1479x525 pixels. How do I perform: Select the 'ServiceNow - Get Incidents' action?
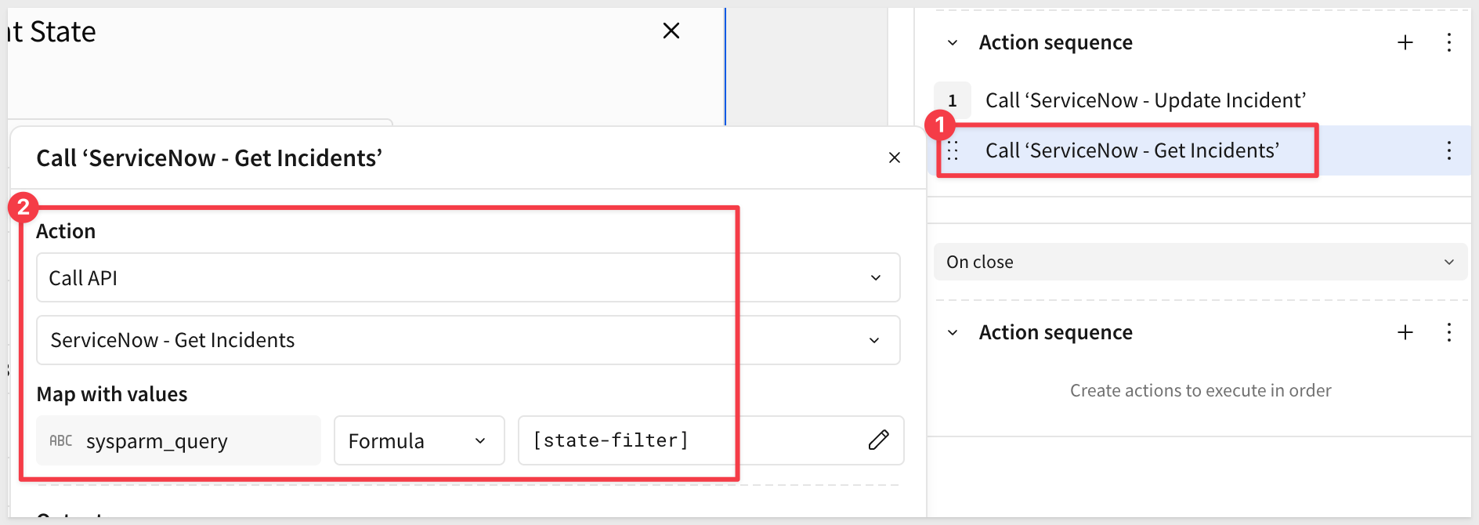(x=1132, y=150)
